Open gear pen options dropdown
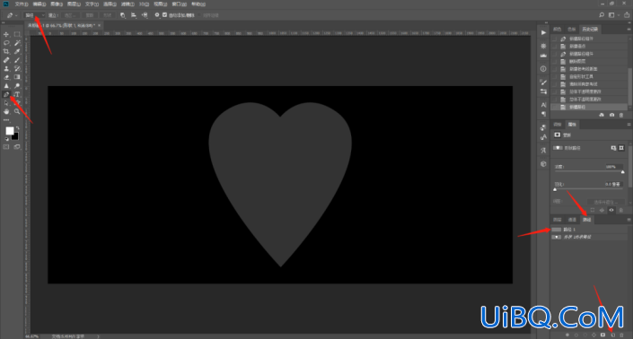The width and height of the screenshot is (633, 339). pos(157,15)
